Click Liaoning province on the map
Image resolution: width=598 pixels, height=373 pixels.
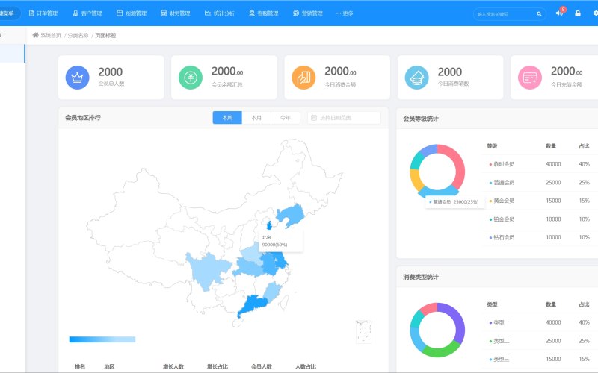292,215
